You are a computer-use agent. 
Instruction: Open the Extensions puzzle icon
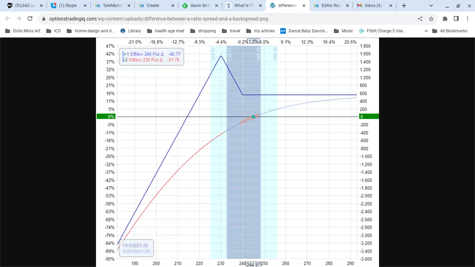pos(445,19)
